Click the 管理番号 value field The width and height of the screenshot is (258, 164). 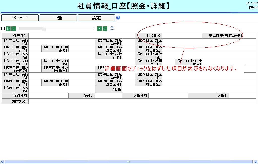[x=82, y=36]
